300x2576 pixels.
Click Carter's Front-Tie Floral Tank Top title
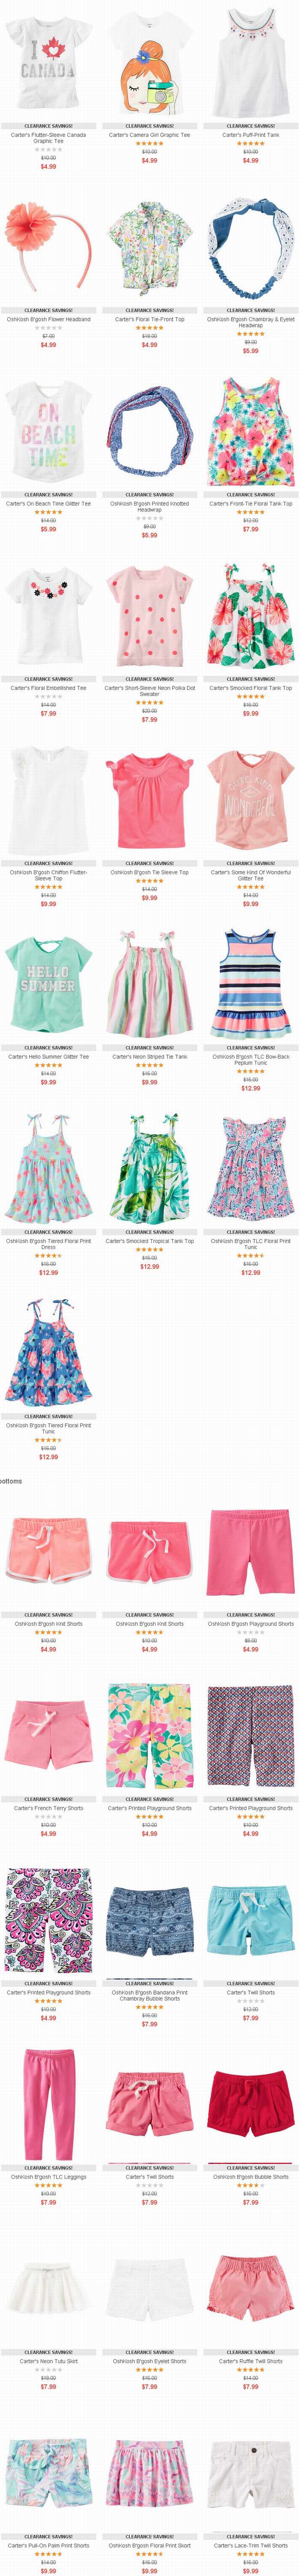(x=250, y=504)
